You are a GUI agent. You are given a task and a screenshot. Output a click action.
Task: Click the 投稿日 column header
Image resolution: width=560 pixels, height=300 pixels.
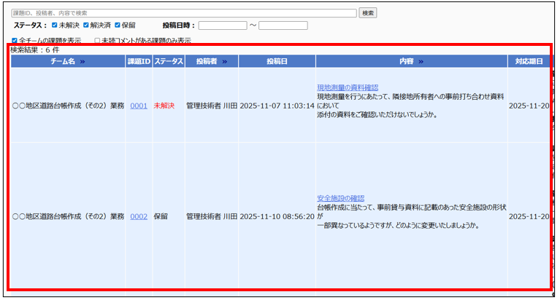(277, 62)
